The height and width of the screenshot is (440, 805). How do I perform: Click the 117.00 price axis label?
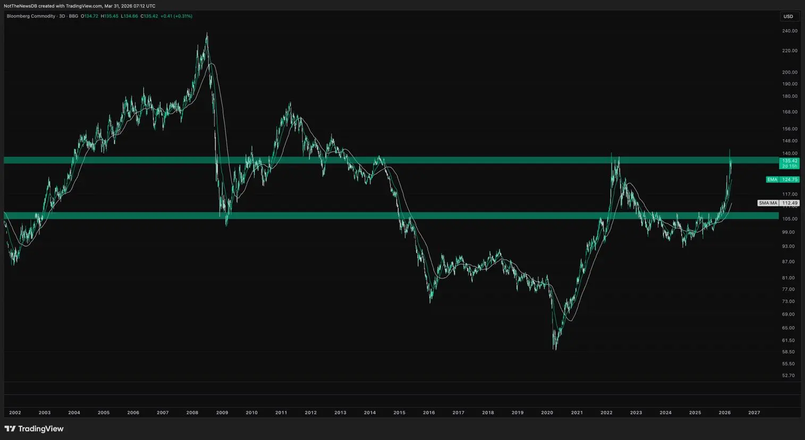click(790, 194)
